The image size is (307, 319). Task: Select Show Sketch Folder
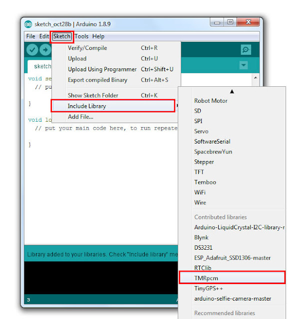pos(116,95)
